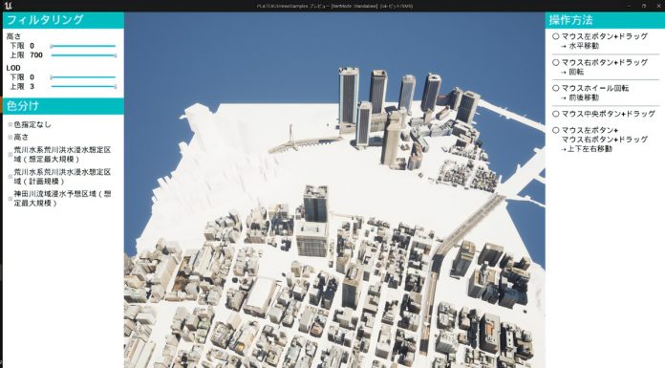Screen dimensions: 665x368
Task: Click the LOD 上限 slider handle
Action: [116, 87]
